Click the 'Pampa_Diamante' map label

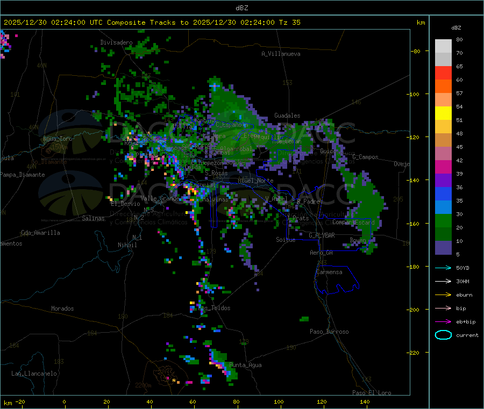23,175
